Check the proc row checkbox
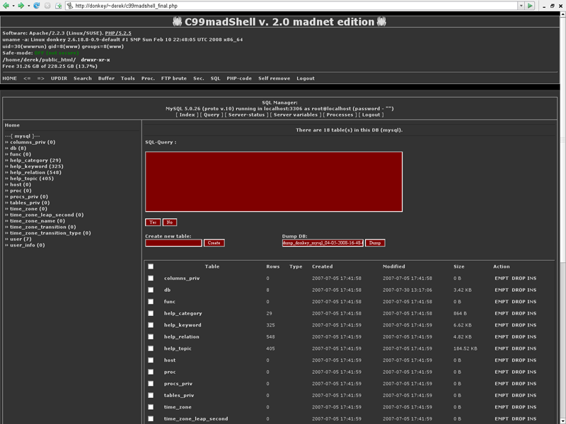The image size is (566, 424). click(x=151, y=372)
